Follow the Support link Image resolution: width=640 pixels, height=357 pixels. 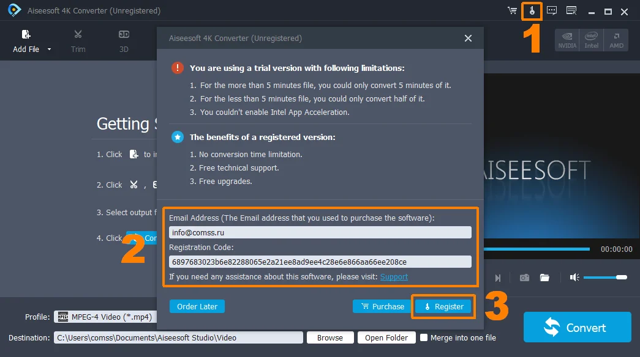(394, 277)
